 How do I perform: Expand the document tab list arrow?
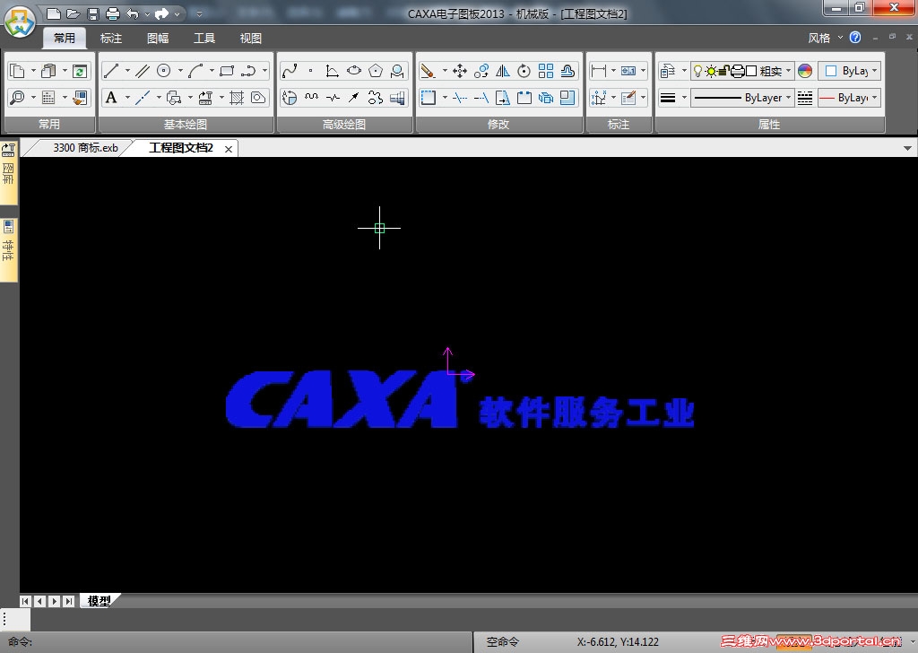pyautogui.click(x=907, y=148)
